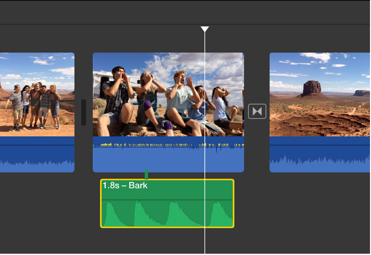Click the left yellow edge of the Bark clip
Image resolution: width=371 pixels, height=255 pixels.
tap(101, 203)
